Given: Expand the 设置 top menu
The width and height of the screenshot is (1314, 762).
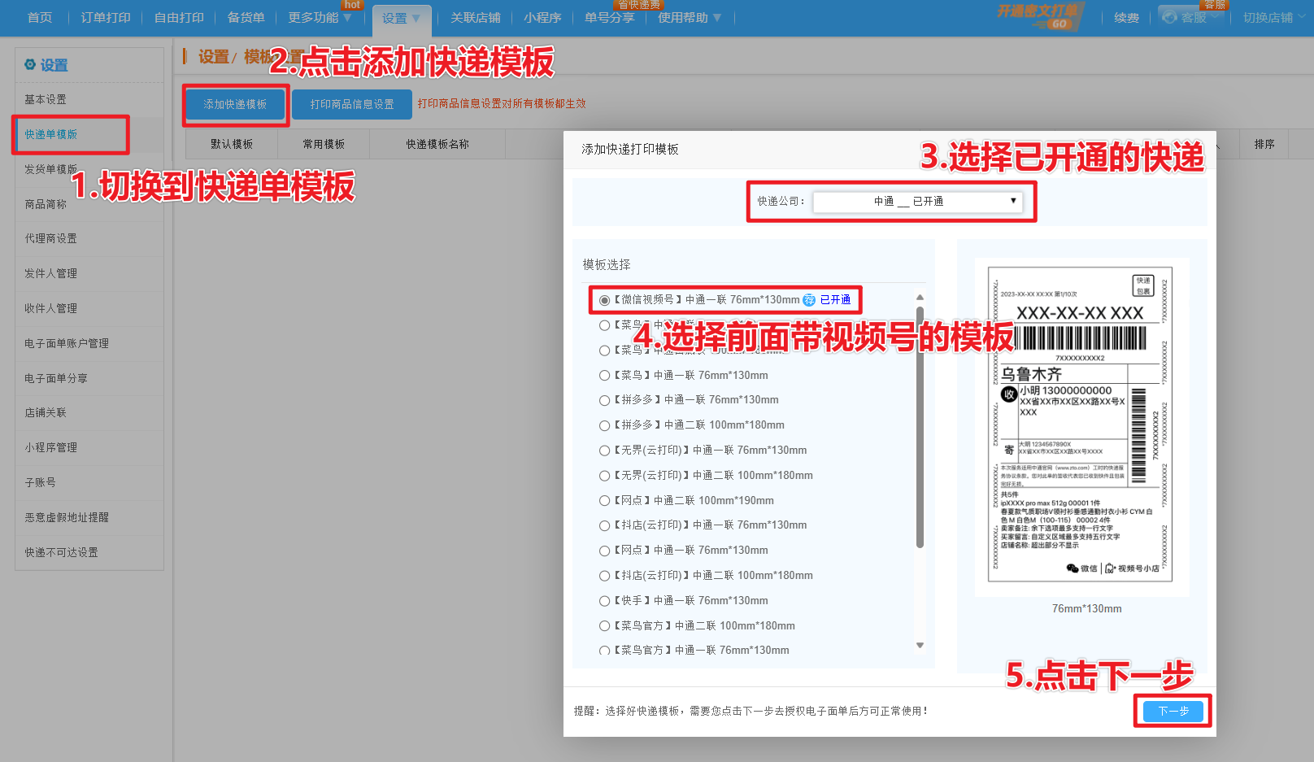Looking at the screenshot, I should (x=402, y=19).
